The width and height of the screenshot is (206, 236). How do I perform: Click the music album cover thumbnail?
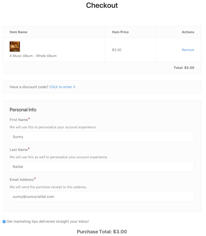tap(15, 47)
